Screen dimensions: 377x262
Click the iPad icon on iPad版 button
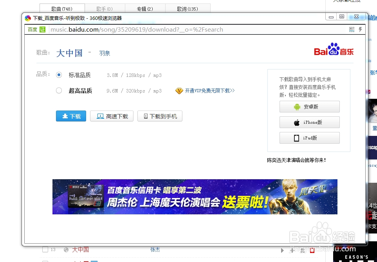297,138
